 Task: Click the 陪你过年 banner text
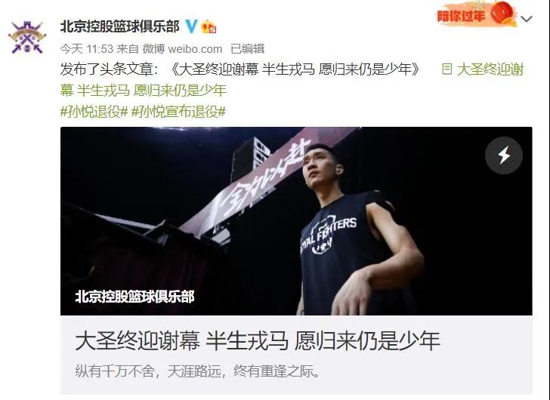pyautogui.click(x=461, y=16)
